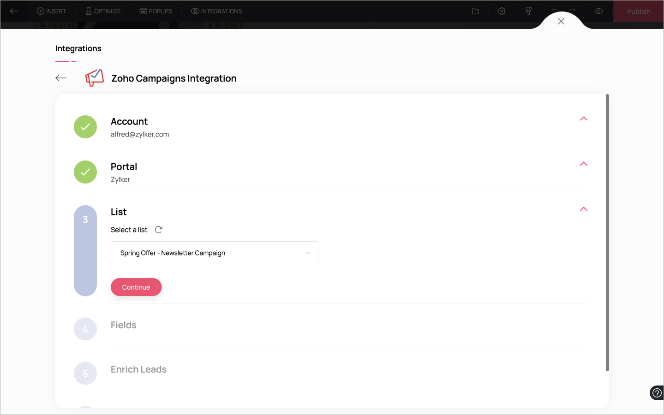The width and height of the screenshot is (664, 415).
Task: Click the Integrations panel title
Action: pos(78,48)
